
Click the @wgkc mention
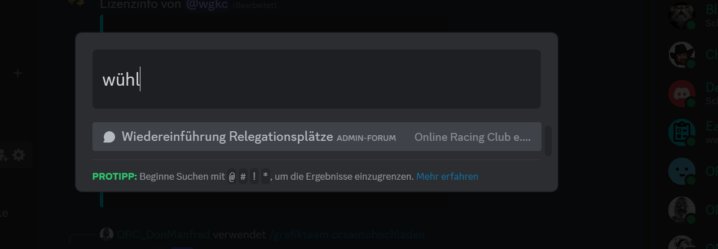207,5
